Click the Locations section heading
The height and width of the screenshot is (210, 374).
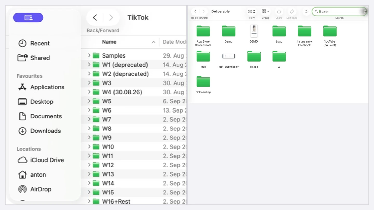click(x=29, y=149)
